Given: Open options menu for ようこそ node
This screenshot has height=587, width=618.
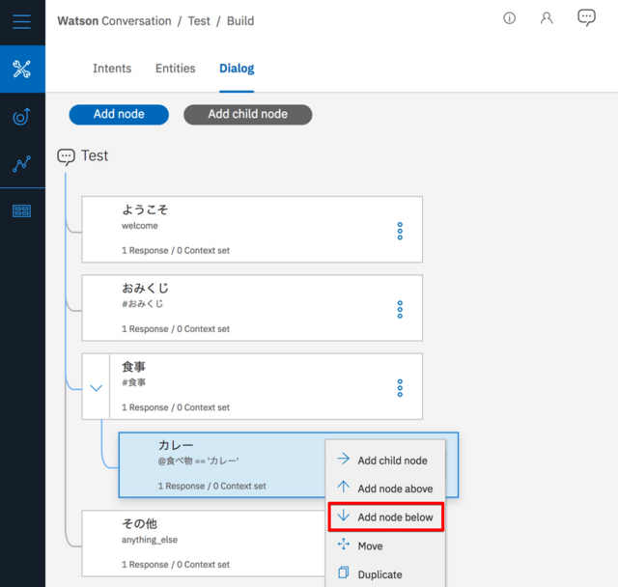Looking at the screenshot, I should pyautogui.click(x=400, y=231).
